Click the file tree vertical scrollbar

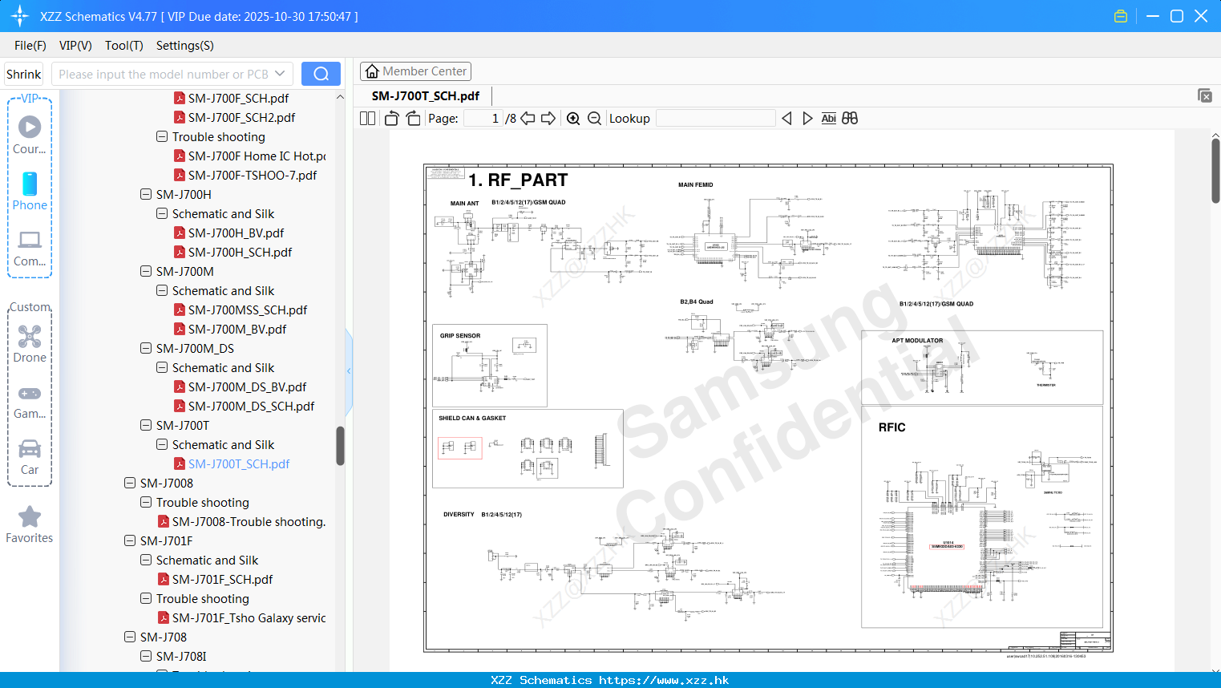click(340, 446)
